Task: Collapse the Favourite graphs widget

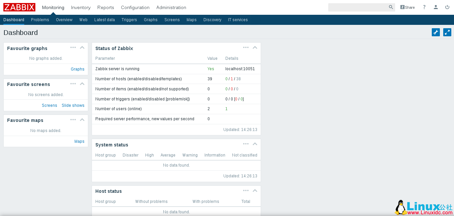Action: [82, 47]
